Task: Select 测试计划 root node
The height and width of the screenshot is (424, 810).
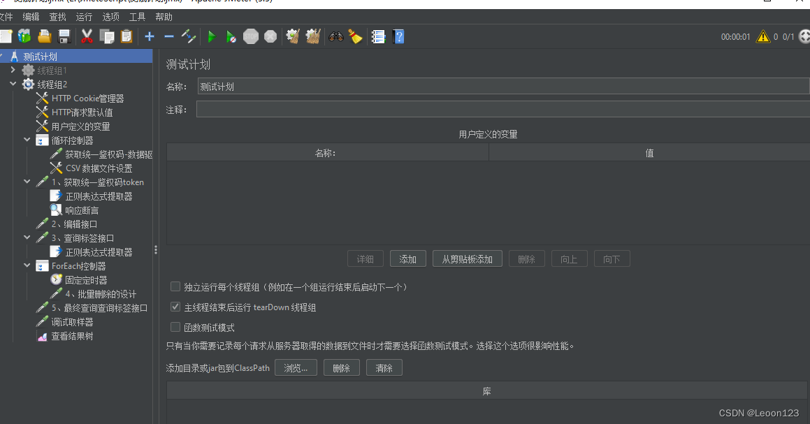Action: [x=40, y=57]
